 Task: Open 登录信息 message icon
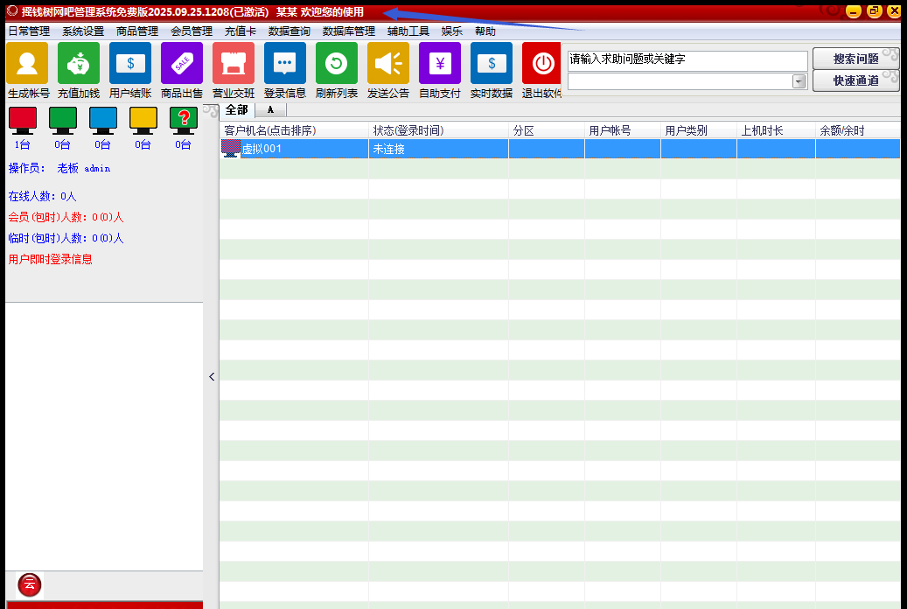point(285,64)
